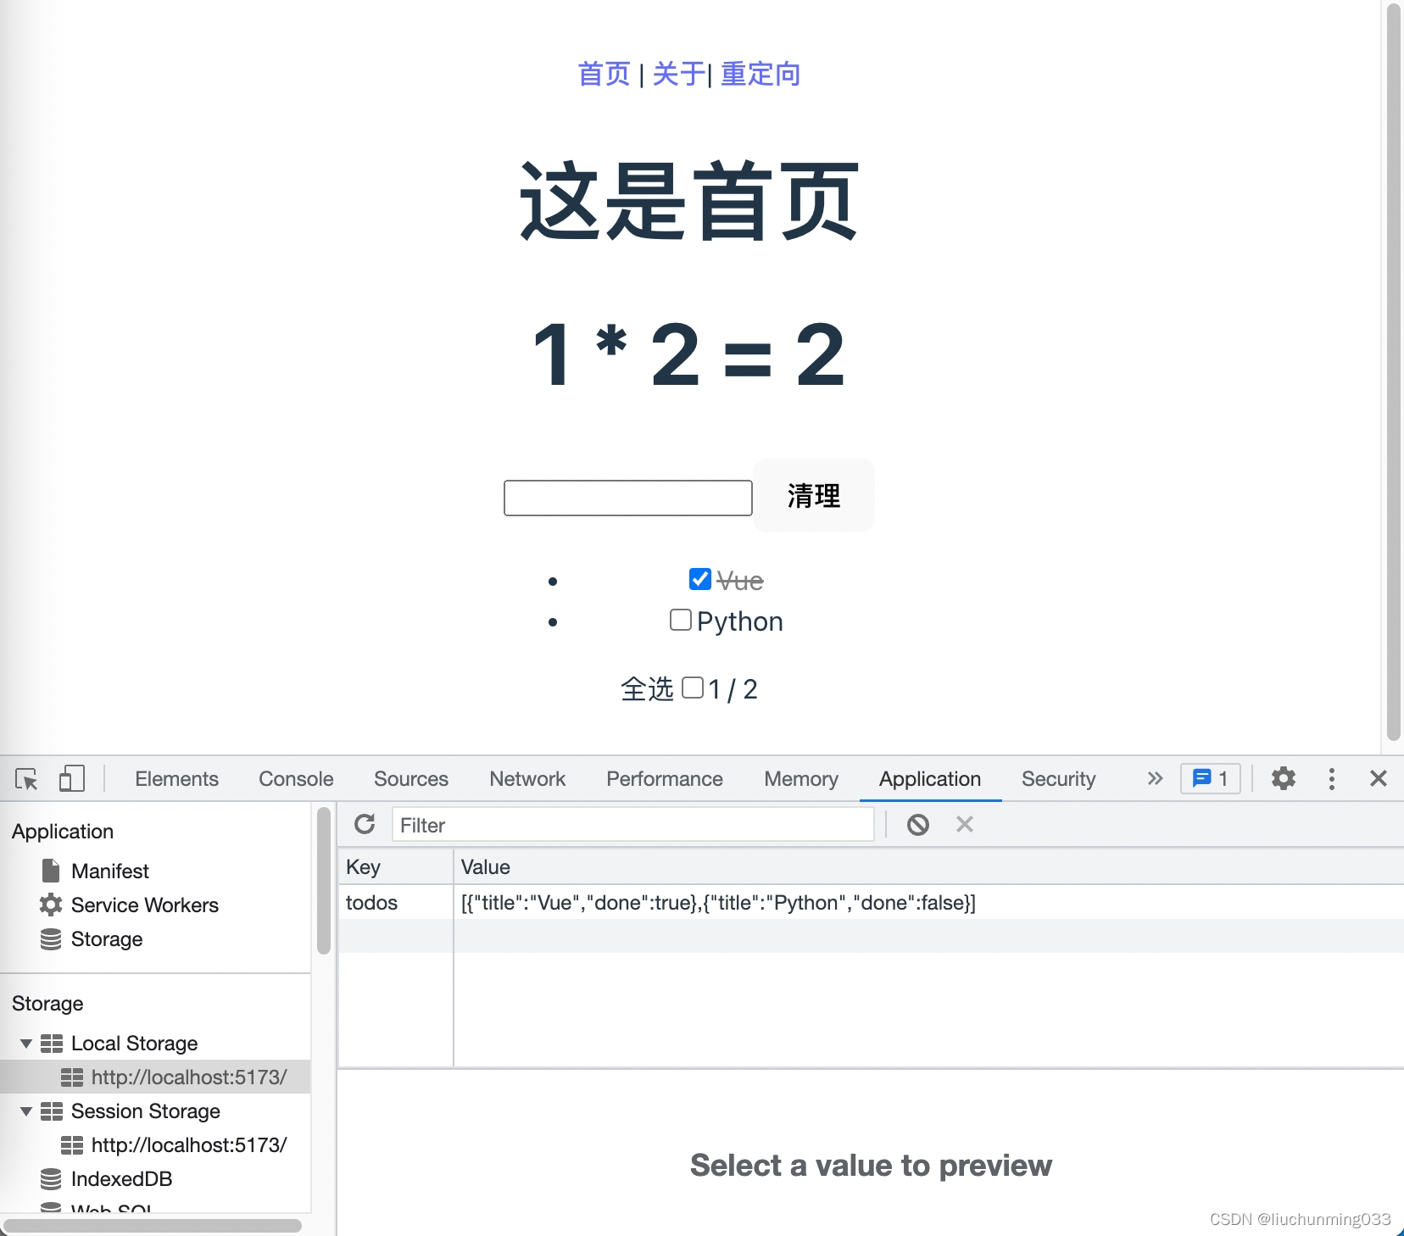1404x1236 pixels.
Task: Open hidden panels with the chevron arrows
Action: 1154,778
